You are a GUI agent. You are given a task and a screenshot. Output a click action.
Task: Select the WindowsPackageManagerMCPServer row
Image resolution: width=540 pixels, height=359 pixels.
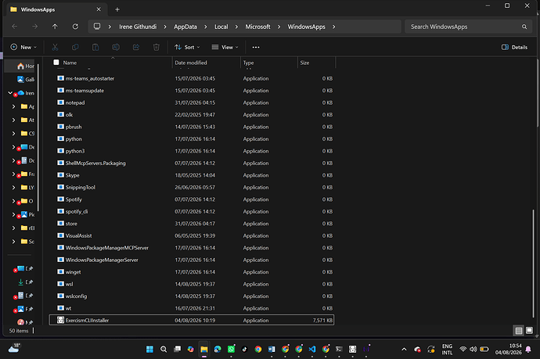192,248
